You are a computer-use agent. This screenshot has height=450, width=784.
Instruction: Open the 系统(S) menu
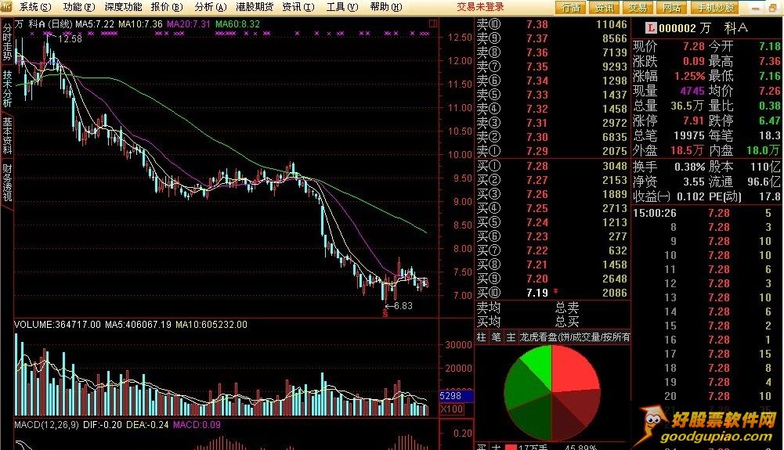(35, 7)
